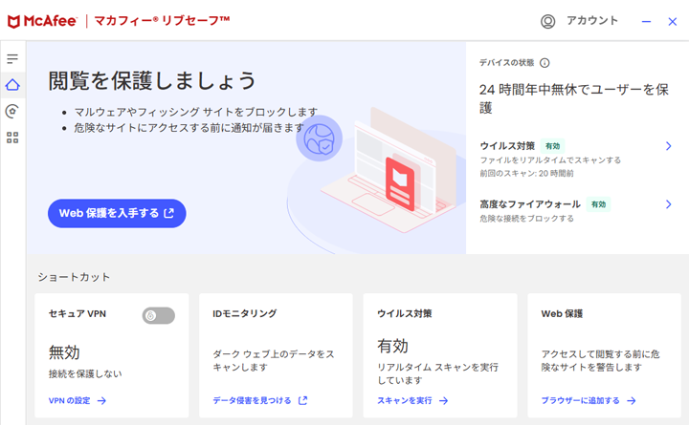Screen dimensions: 689x425
Task: Click the McAfee logo
Action: click(42, 21)
